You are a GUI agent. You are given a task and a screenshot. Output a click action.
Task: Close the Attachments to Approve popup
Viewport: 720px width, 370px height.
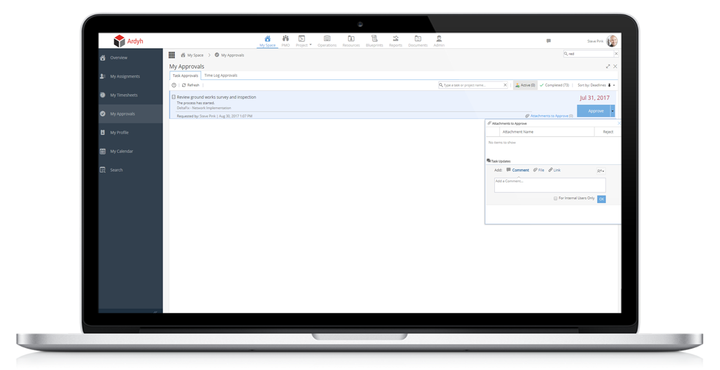point(619,123)
